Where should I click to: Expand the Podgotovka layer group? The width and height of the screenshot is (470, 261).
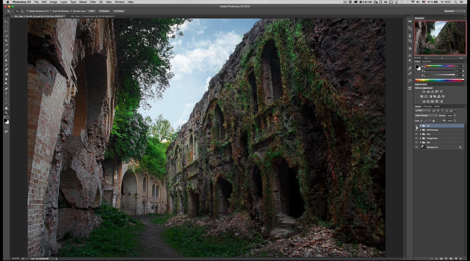click(420, 138)
